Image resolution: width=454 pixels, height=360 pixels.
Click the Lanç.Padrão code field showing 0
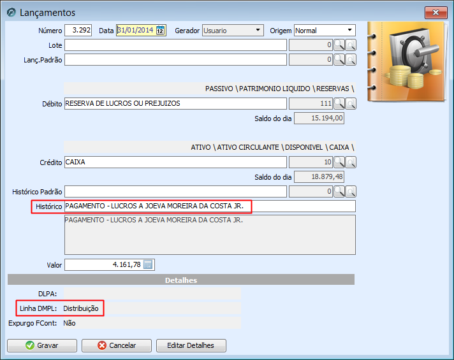click(311, 60)
